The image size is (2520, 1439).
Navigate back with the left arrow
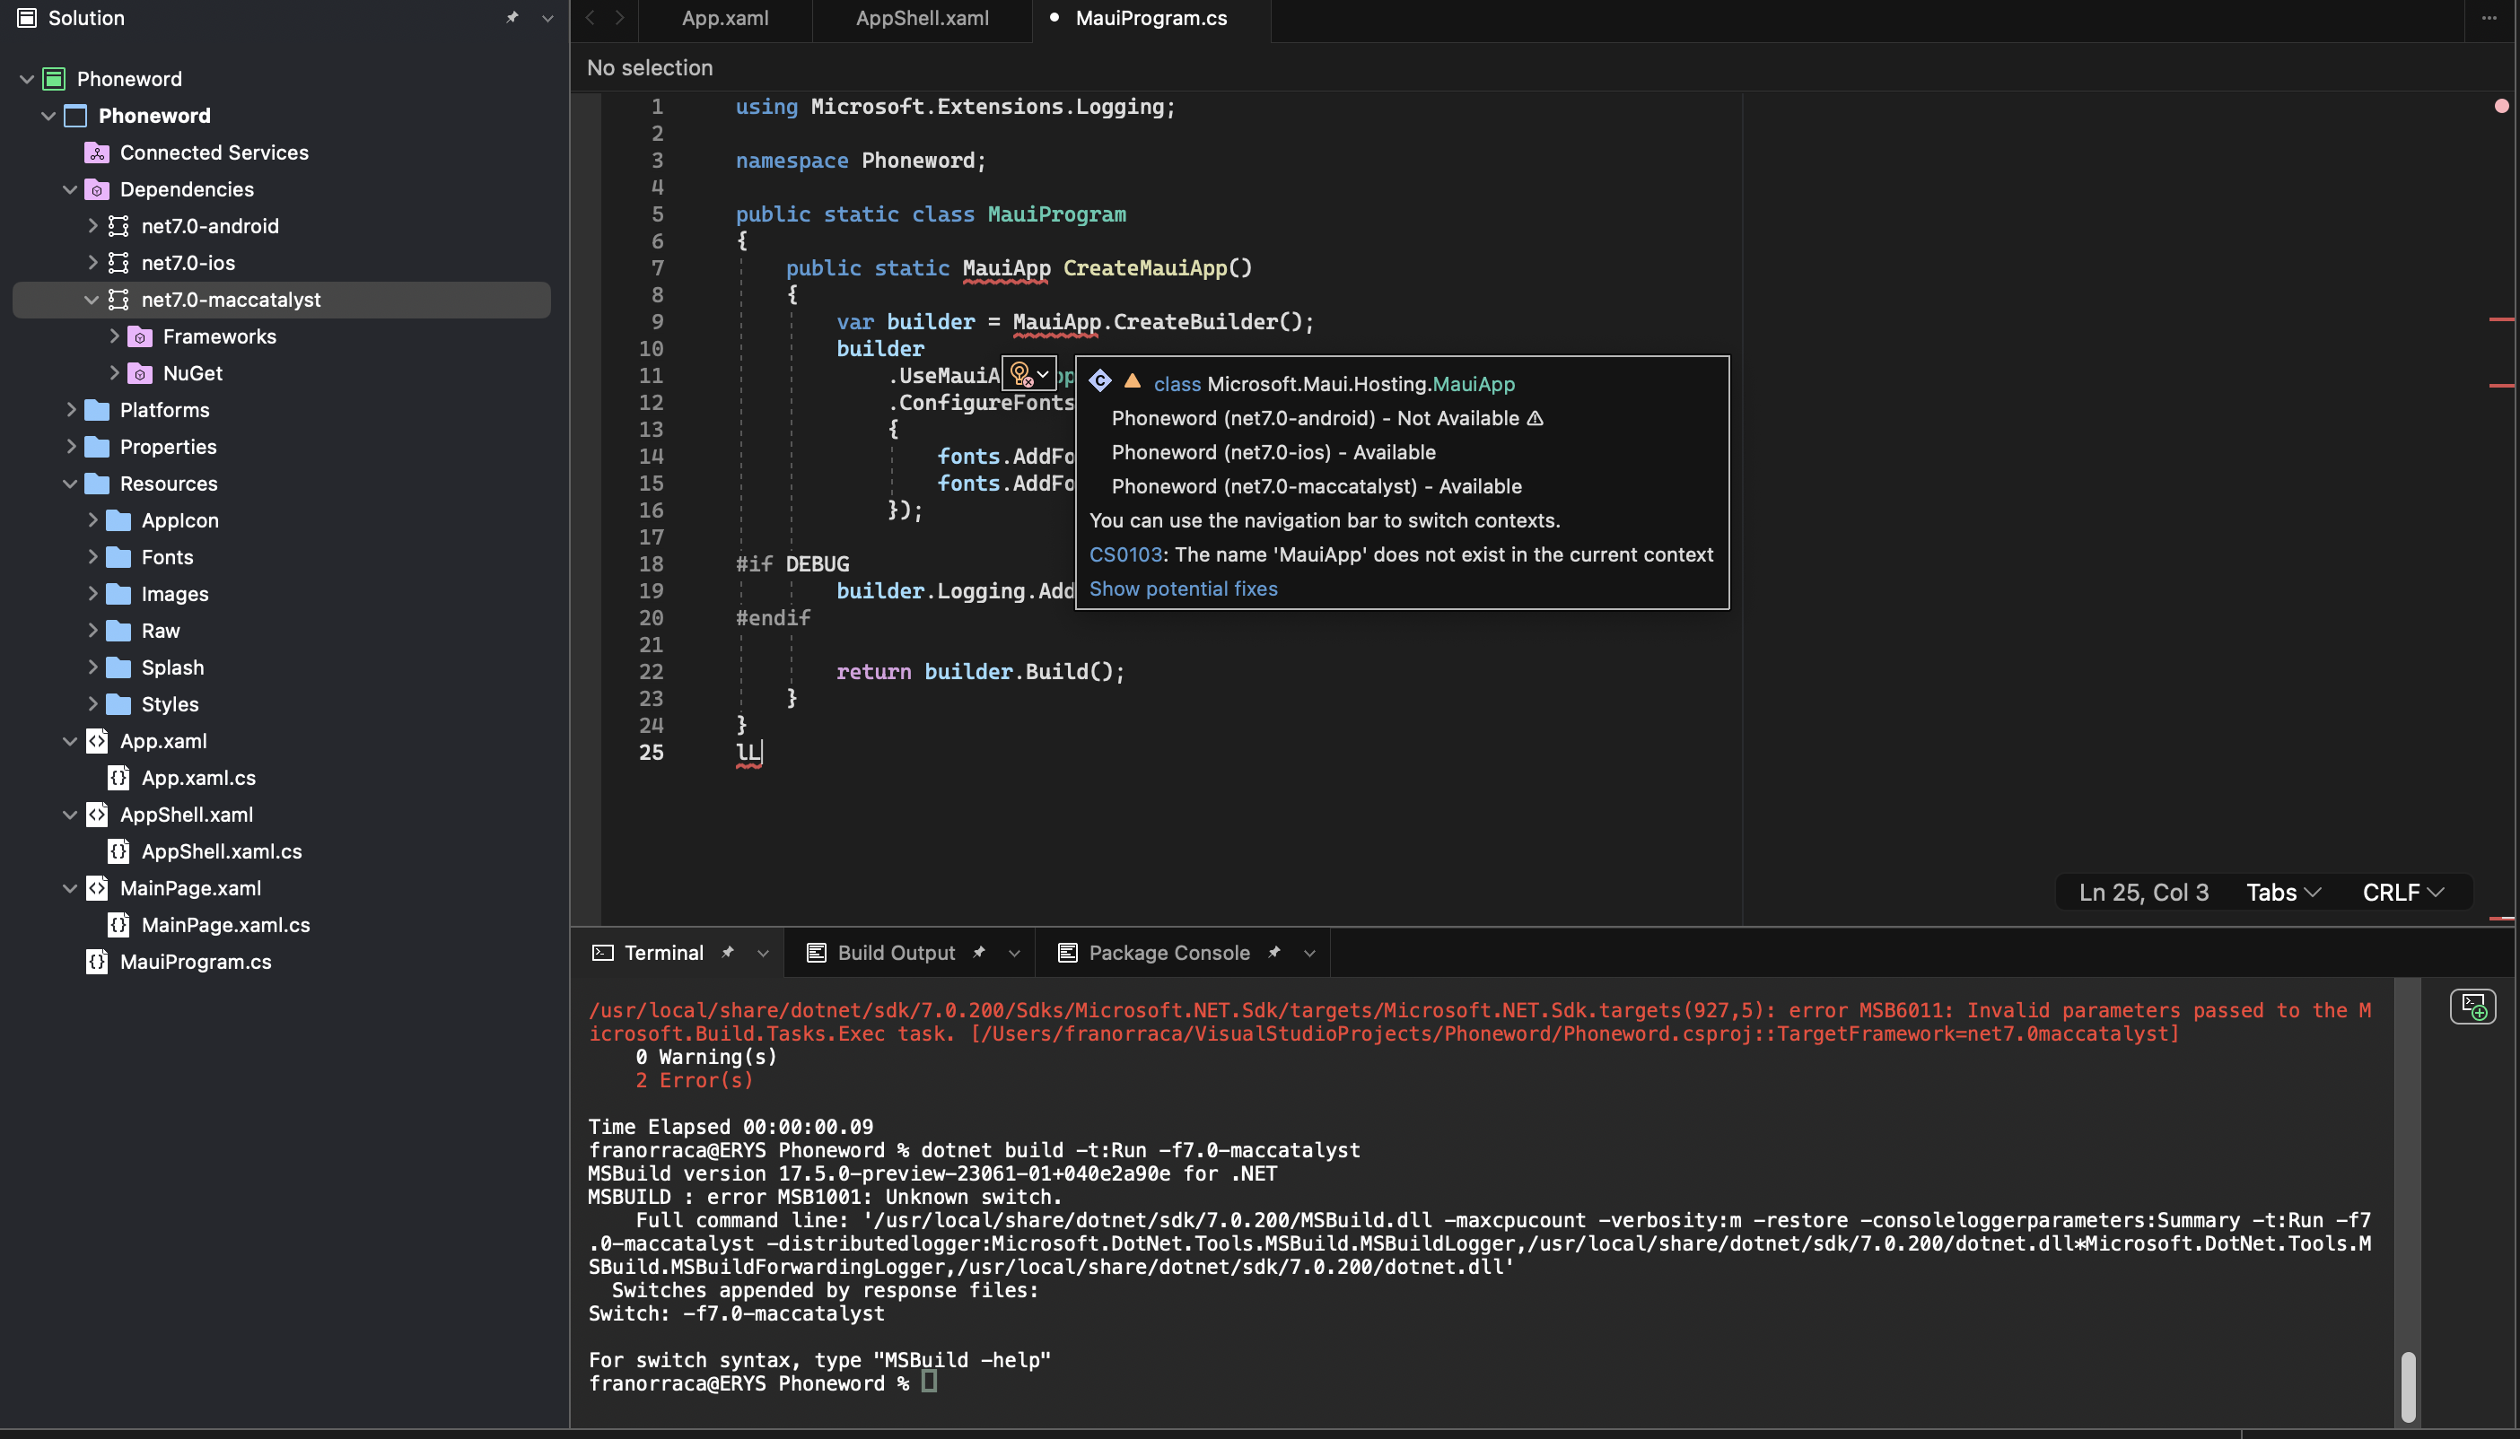(x=591, y=18)
